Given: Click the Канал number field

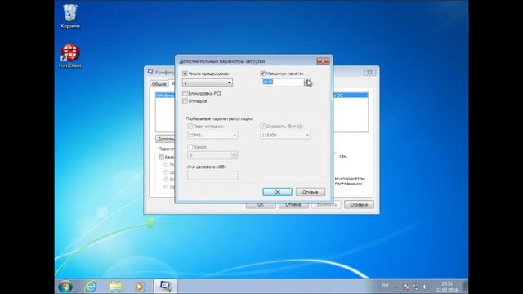Looking at the screenshot, I should [209, 155].
